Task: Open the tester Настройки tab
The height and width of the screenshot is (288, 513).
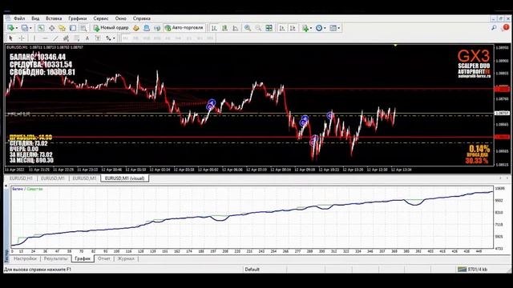Action: [x=25, y=258]
